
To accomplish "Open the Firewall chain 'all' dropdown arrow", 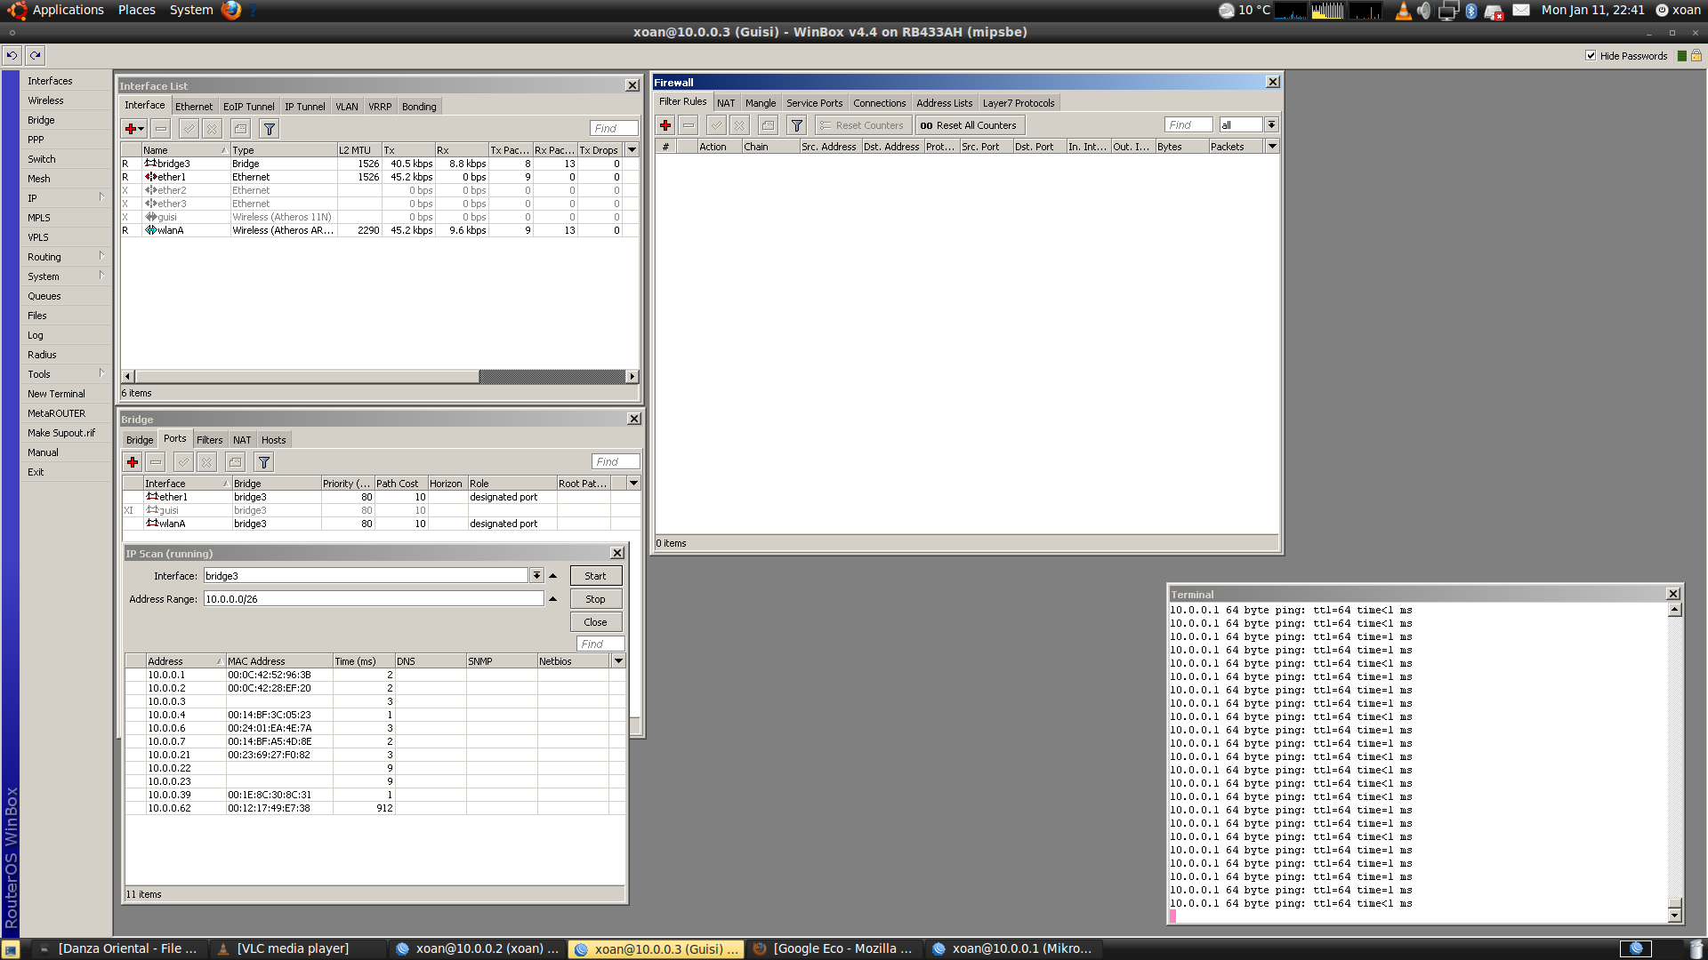I will tap(1272, 125).
